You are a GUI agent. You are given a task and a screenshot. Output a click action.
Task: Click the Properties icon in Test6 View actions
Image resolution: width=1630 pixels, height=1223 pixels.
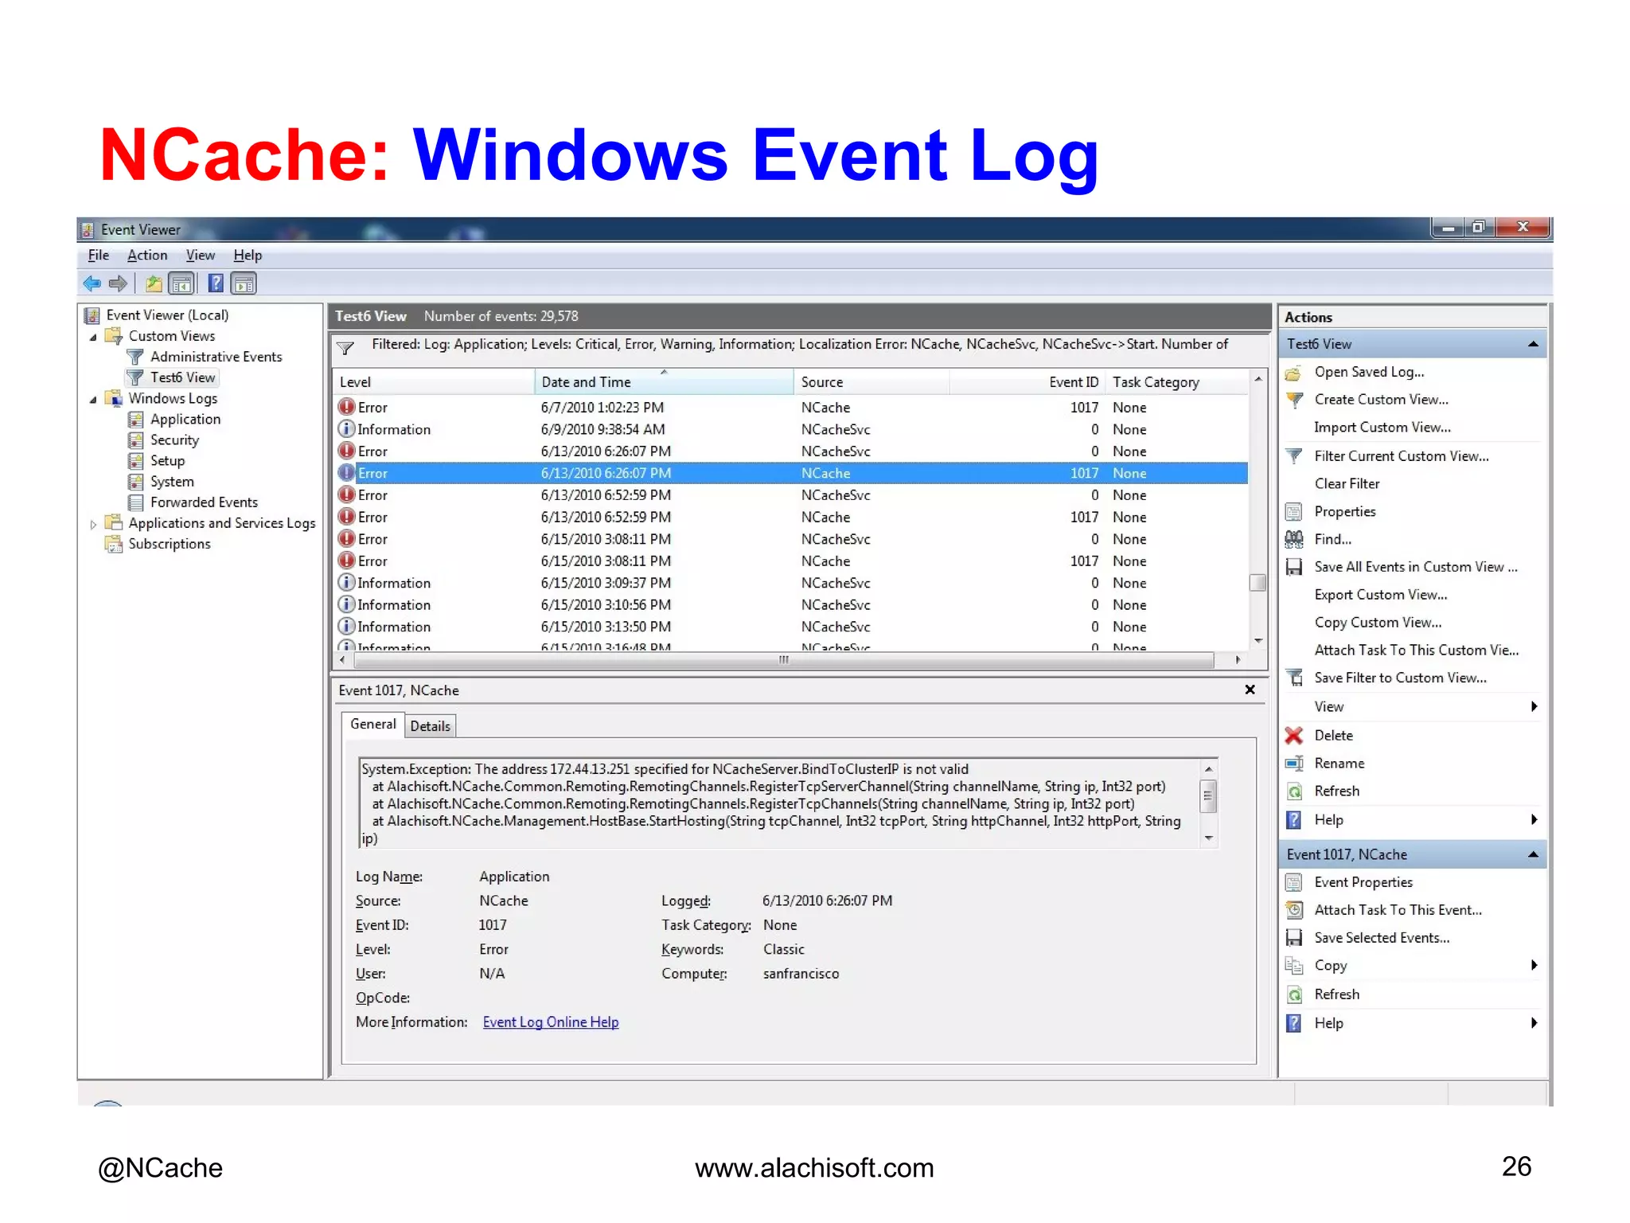pos(1294,512)
